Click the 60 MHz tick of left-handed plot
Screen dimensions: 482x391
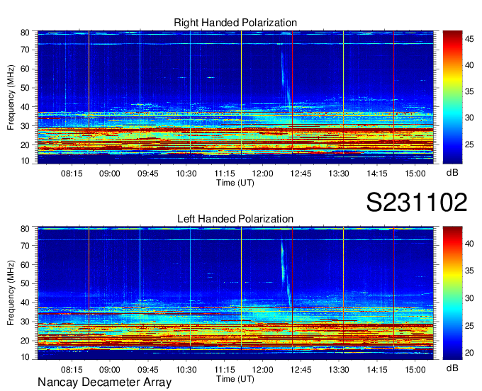tap(26, 265)
